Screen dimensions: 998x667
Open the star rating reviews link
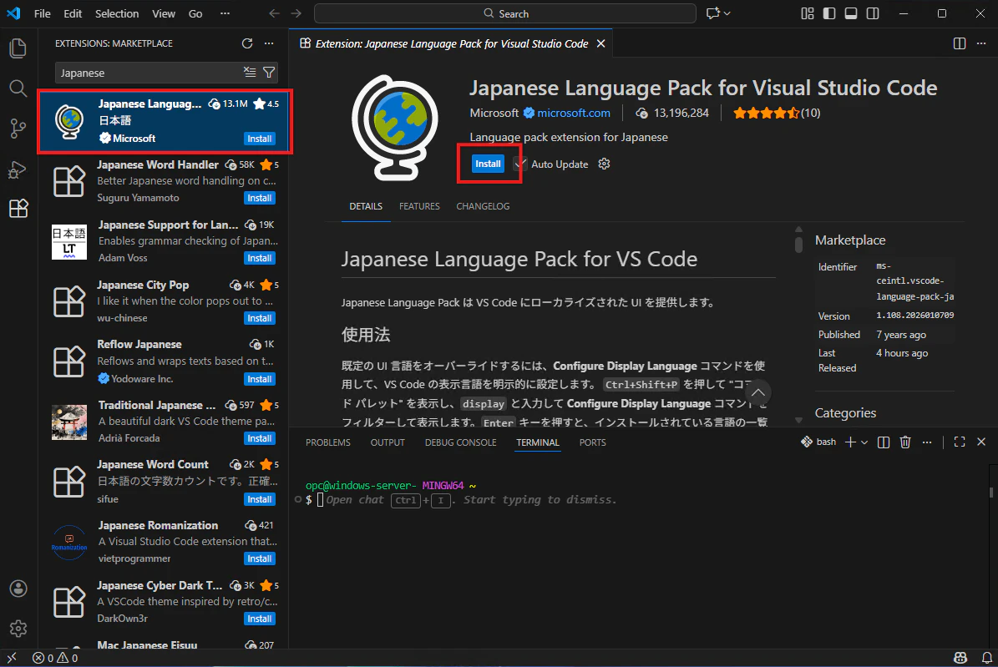[777, 113]
